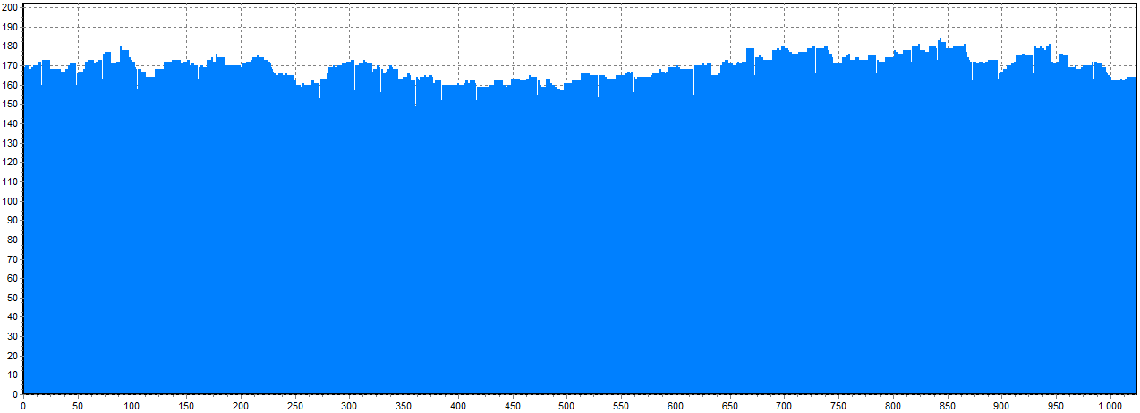Click the 650 label on the horizontal axis
Screen dimensions: 1140x413
[x=729, y=406]
